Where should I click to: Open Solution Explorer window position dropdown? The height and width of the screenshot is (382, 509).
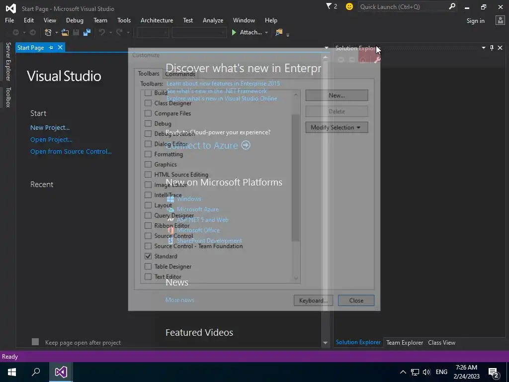point(483,48)
